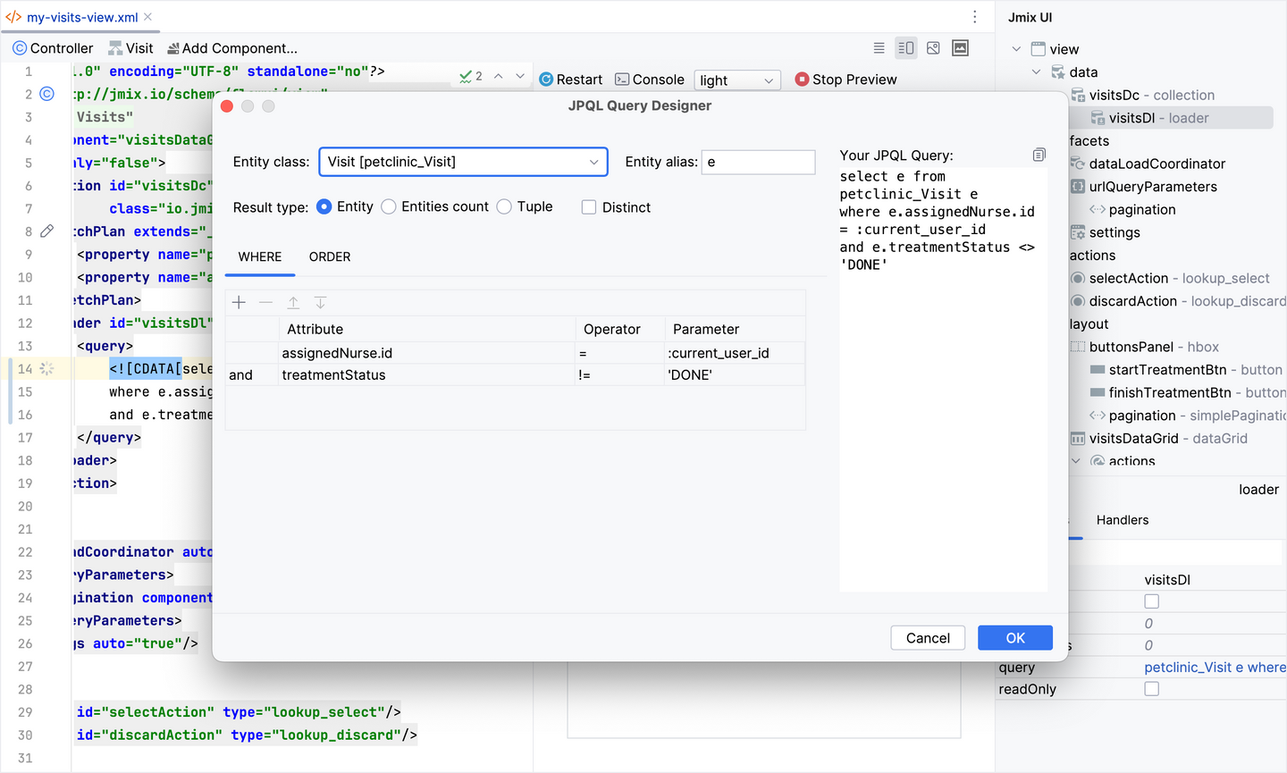Viewport: 1287px width, 773px height.
Task: Move the condition up with the arrow icon
Action: tap(293, 303)
